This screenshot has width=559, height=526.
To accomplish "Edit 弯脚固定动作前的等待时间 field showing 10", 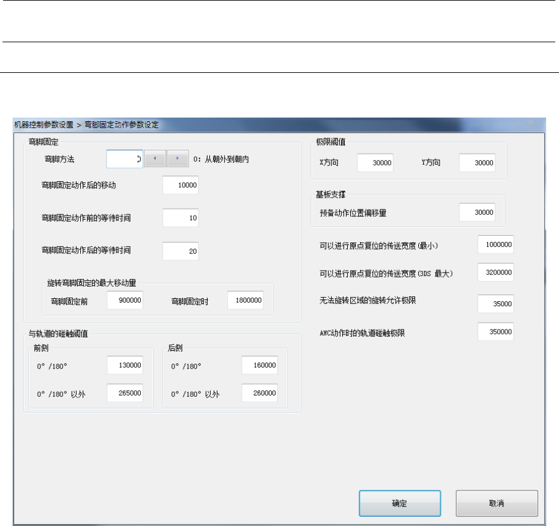I will 181,218.
